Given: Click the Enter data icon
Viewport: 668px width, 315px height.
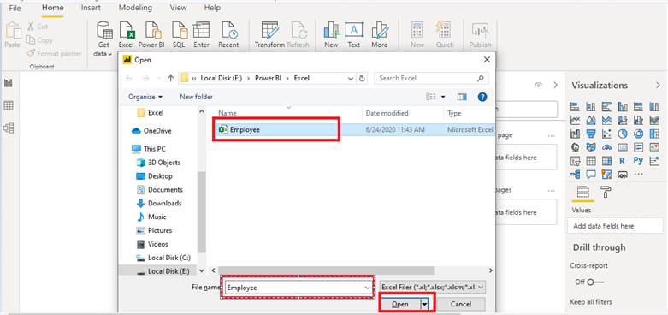Looking at the screenshot, I should (x=201, y=30).
